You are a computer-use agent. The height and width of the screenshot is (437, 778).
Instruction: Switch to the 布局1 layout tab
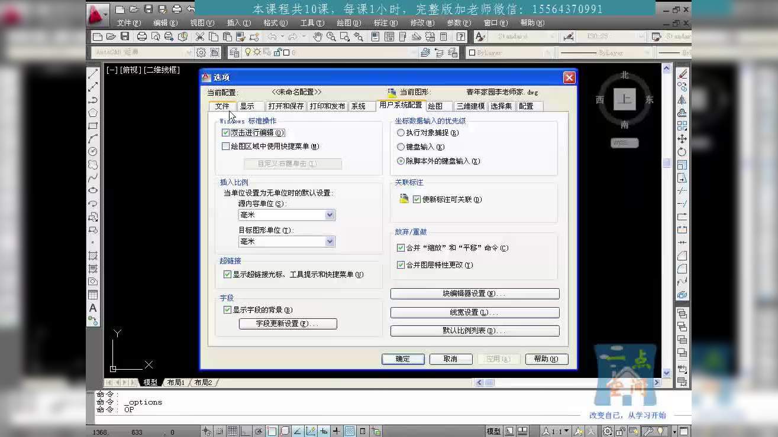pos(175,382)
